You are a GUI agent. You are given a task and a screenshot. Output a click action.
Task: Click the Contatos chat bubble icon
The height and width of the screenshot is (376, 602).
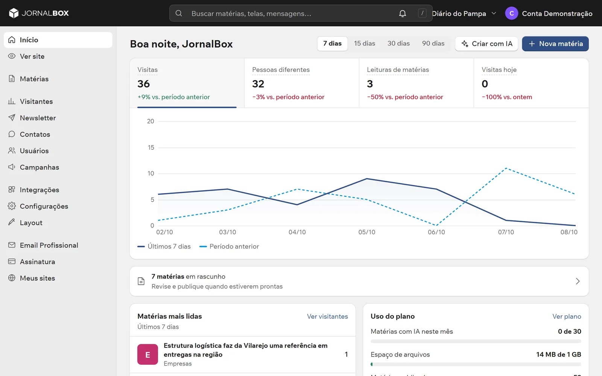tap(12, 134)
